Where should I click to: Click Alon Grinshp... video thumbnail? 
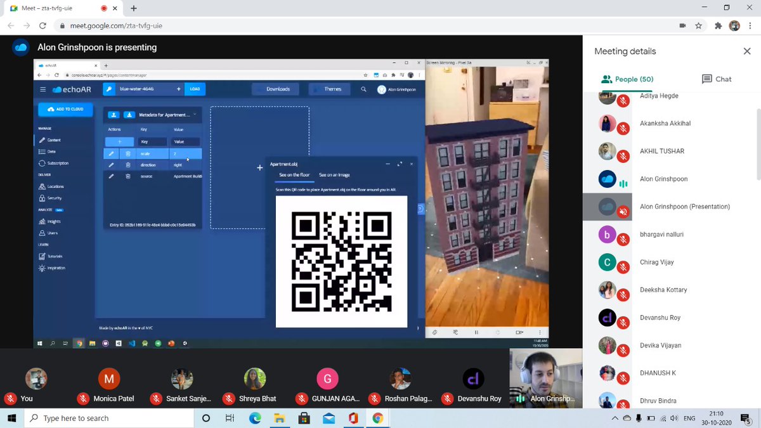[546, 378]
